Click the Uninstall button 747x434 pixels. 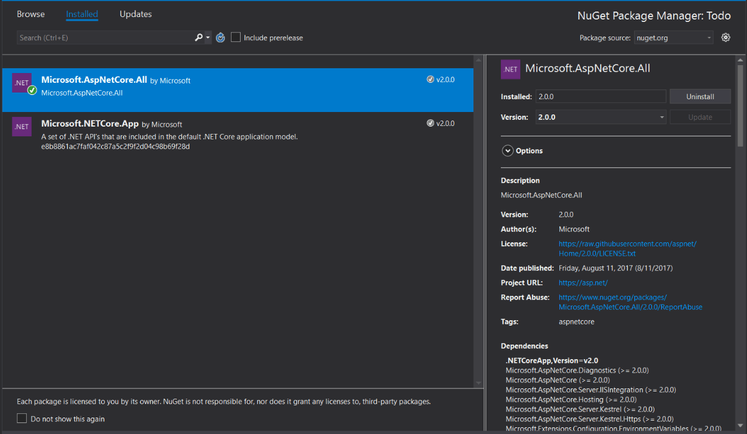[700, 97]
